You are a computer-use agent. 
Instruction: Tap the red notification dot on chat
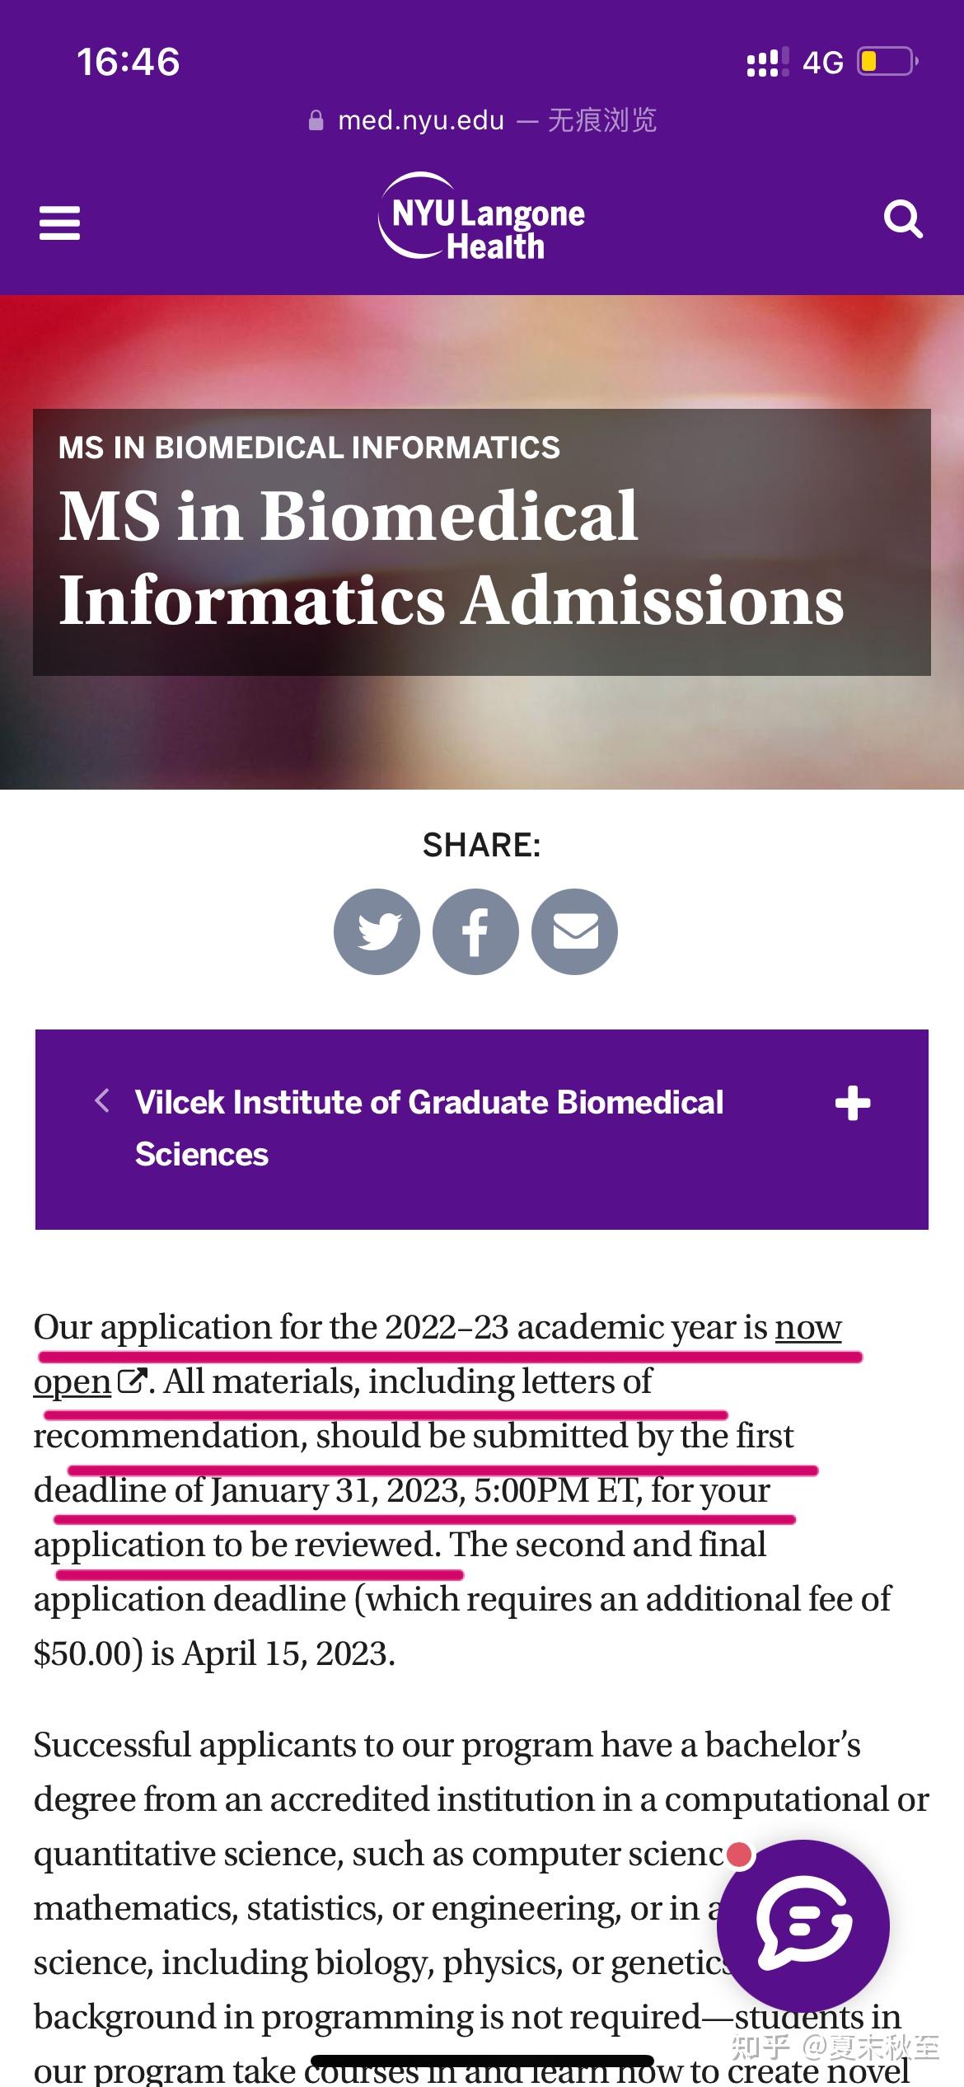[739, 1855]
